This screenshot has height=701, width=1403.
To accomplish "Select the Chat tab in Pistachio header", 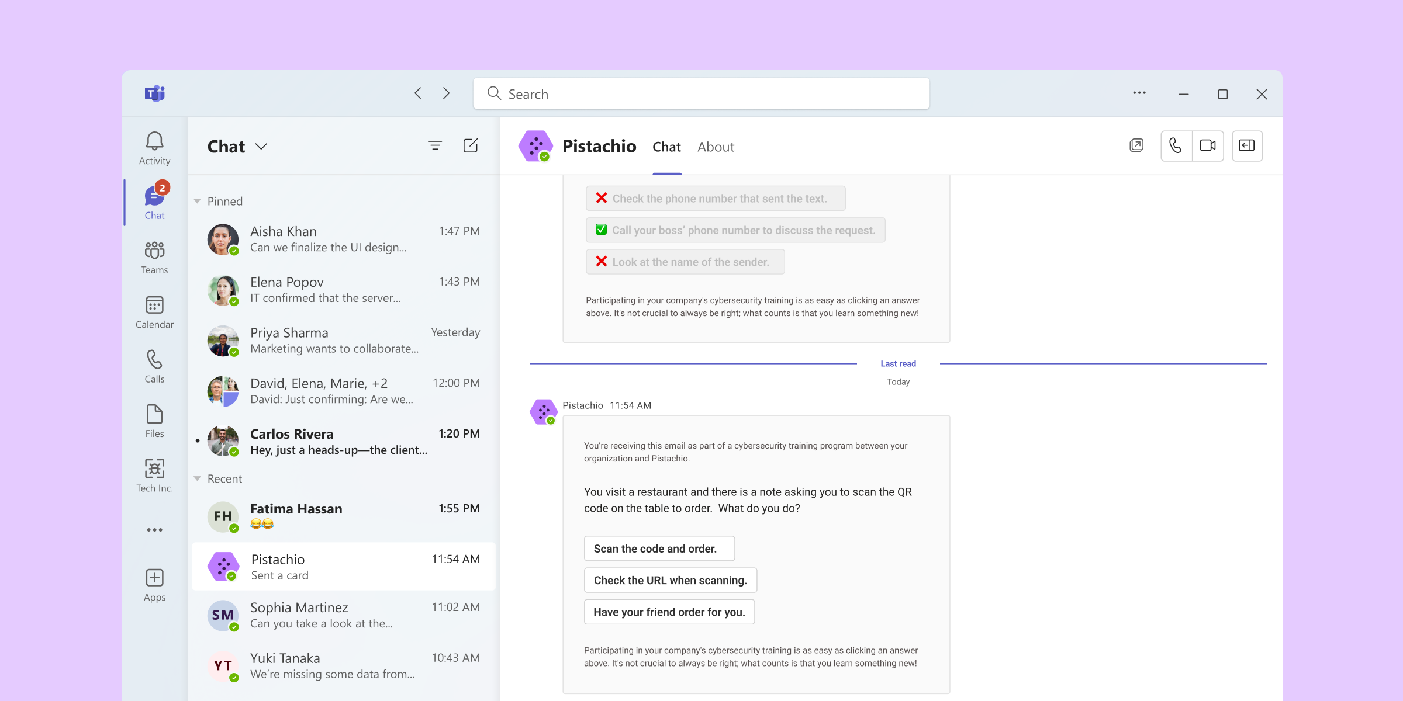I will [x=666, y=147].
